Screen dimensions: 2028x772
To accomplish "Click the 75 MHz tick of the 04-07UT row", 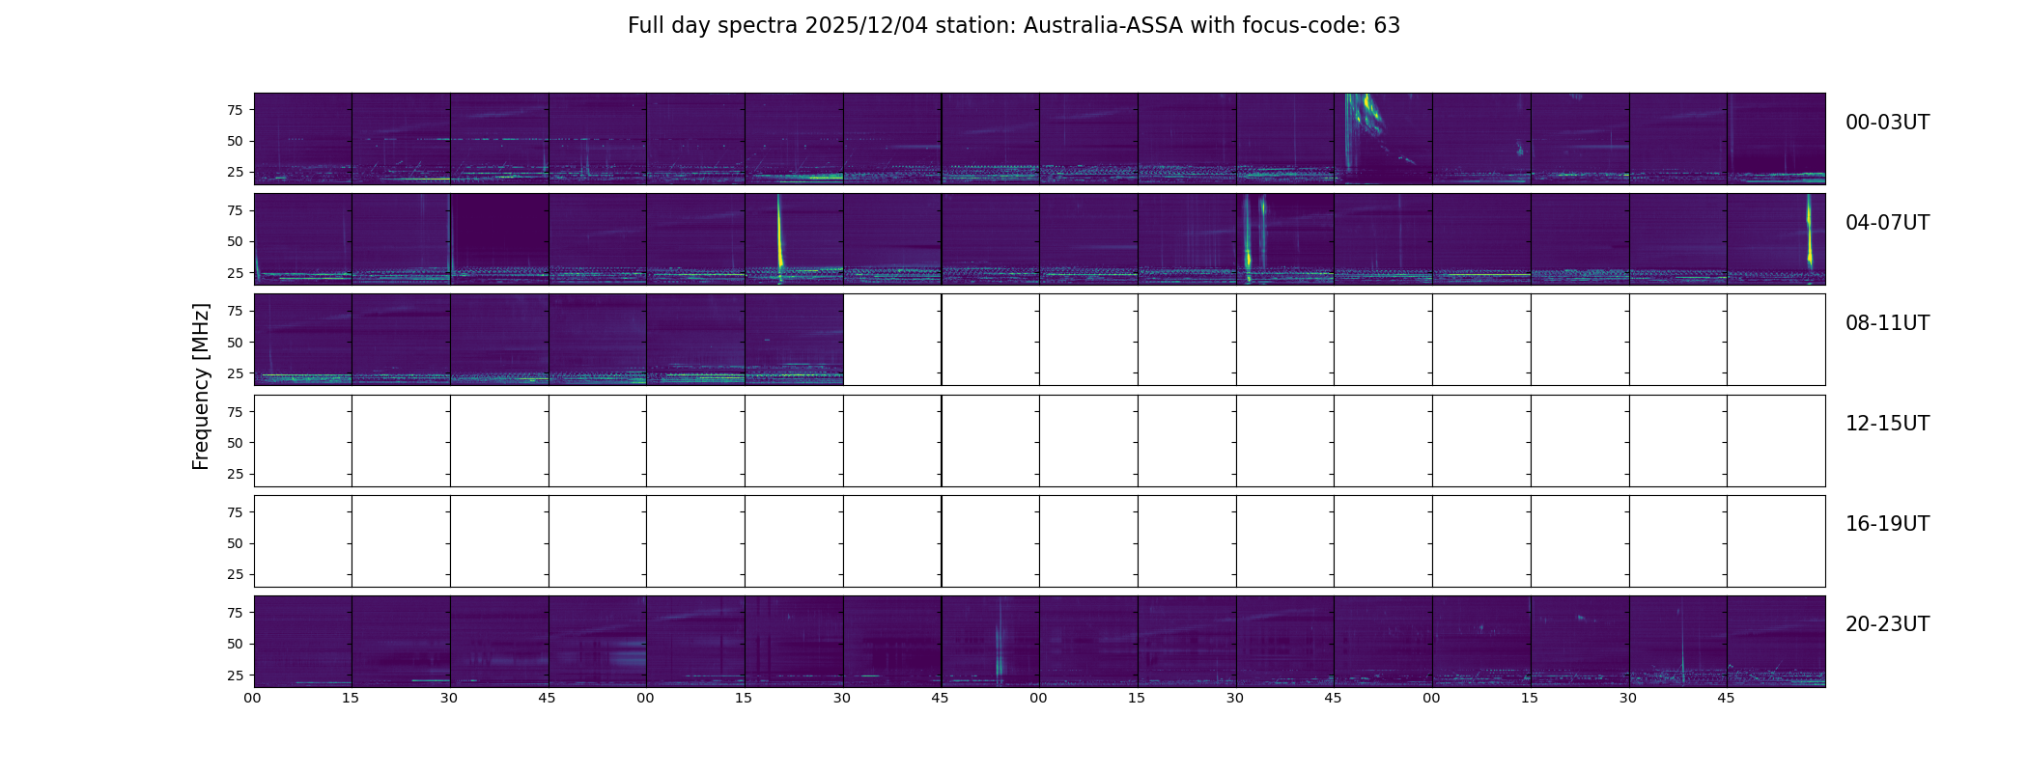I will click(x=235, y=210).
